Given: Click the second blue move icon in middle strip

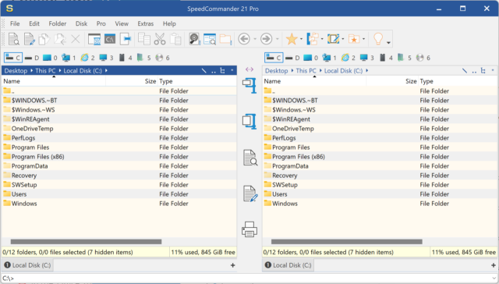Looking at the screenshot, I should [249, 121].
